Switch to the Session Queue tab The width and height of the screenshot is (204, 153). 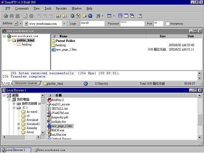[26, 83]
